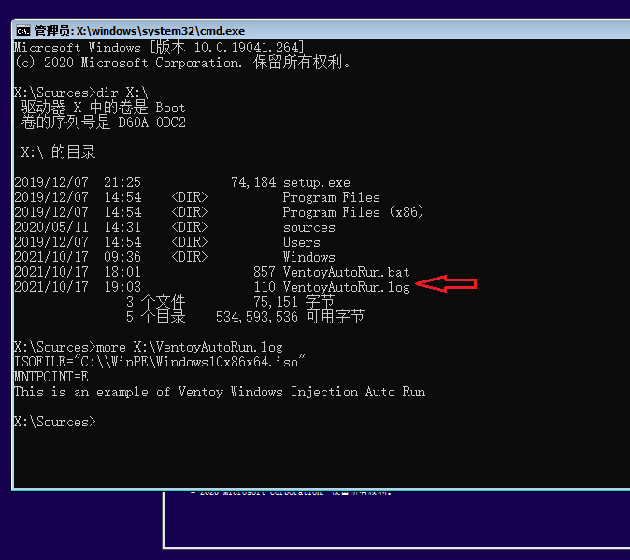Image resolution: width=630 pixels, height=560 pixels.
Task: Click the Users directory entry
Action: click(x=301, y=242)
